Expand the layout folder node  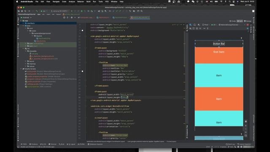pos(26,61)
